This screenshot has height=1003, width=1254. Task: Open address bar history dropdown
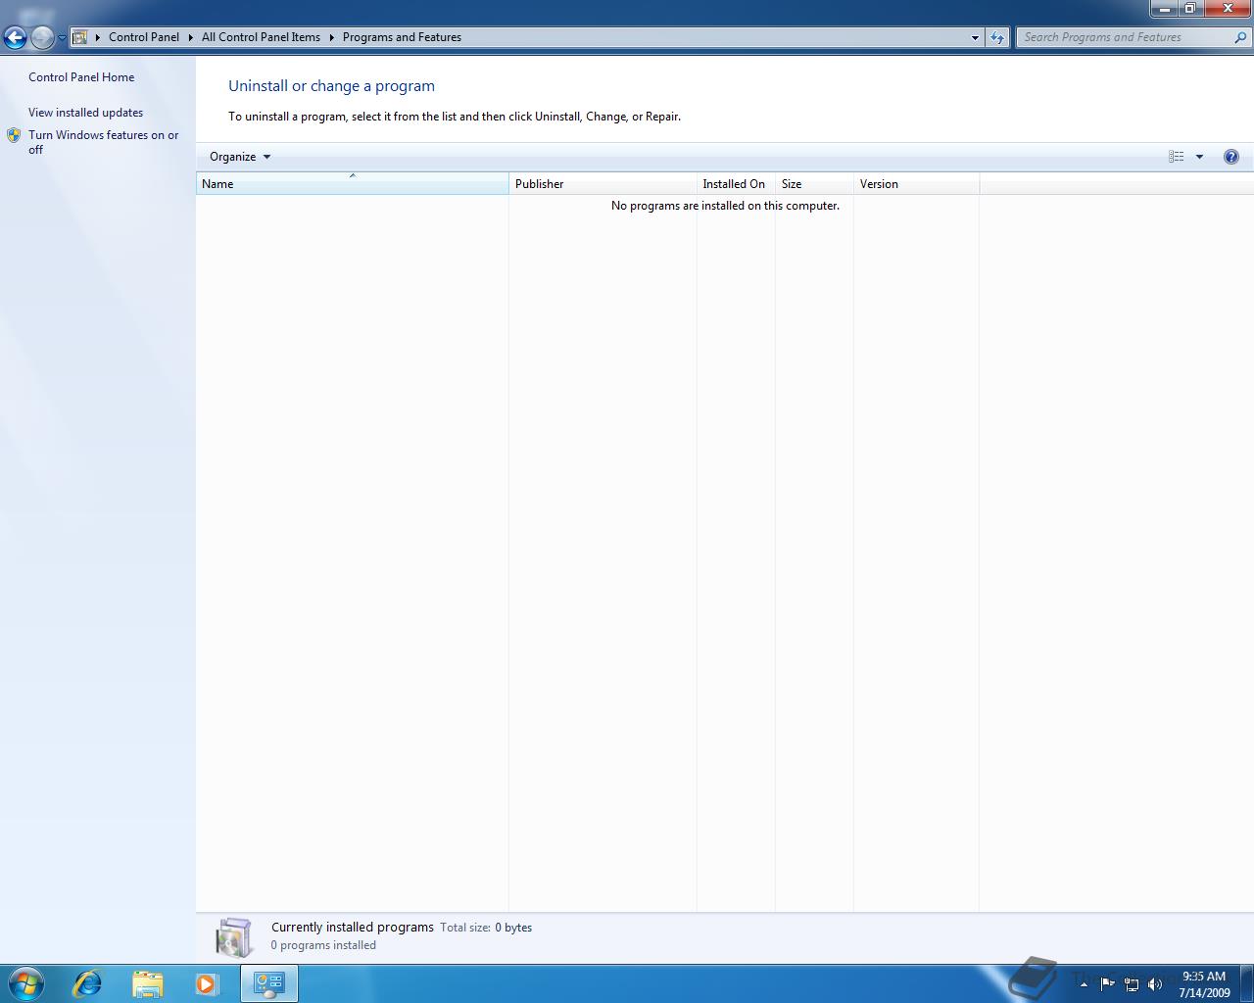[975, 37]
